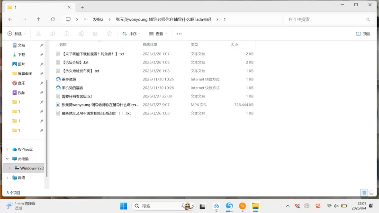This screenshot has width=379, height=213.
Task: Expand the WPS云盘 tree node
Action: (x=7, y=149)
